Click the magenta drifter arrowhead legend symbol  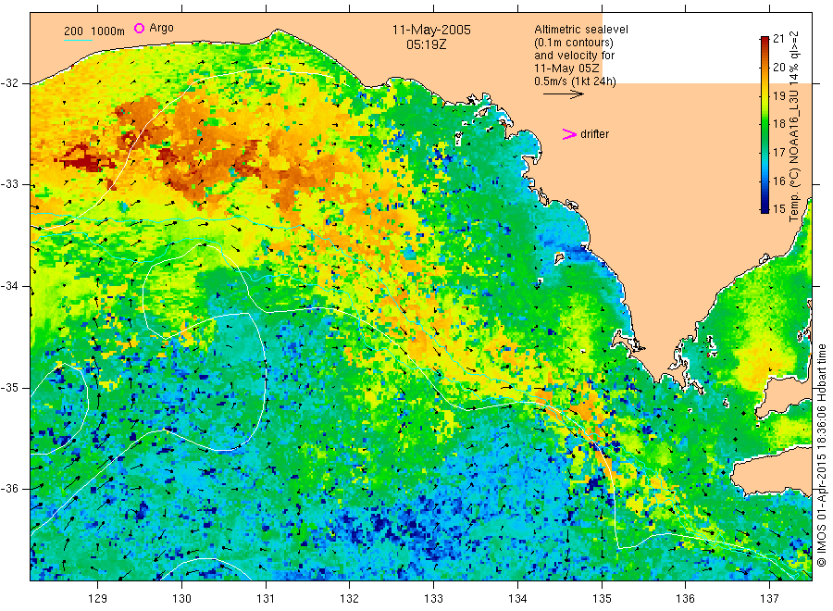pos(569,134)
